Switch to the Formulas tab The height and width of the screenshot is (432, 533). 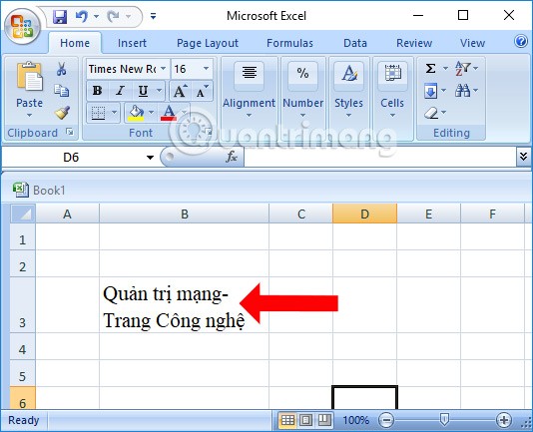click(289, 43)
